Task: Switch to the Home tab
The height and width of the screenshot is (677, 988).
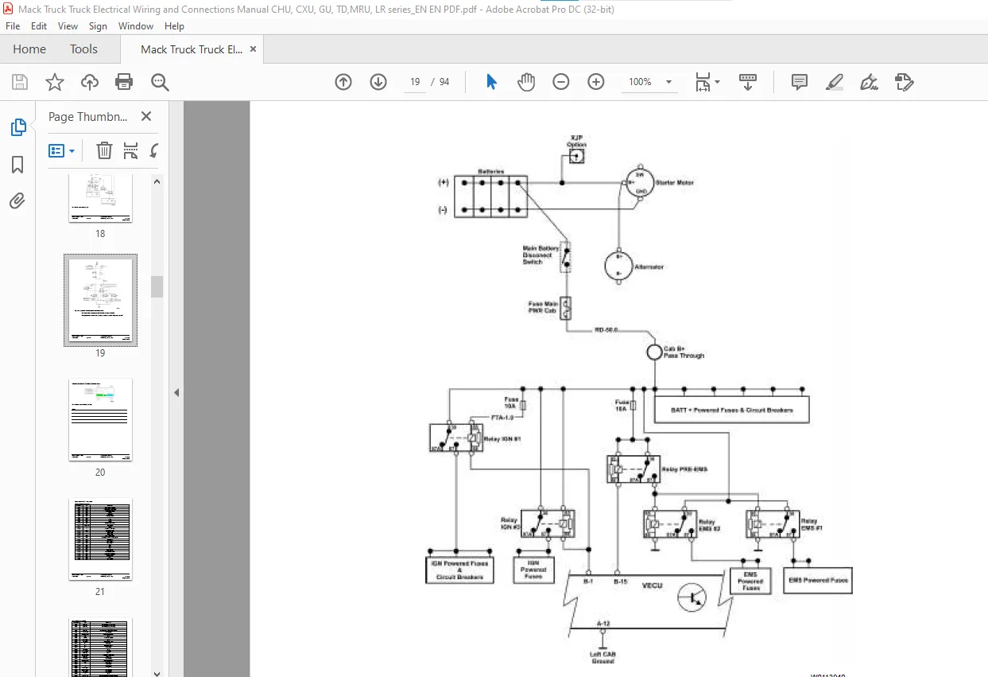Action: (29, 49)
